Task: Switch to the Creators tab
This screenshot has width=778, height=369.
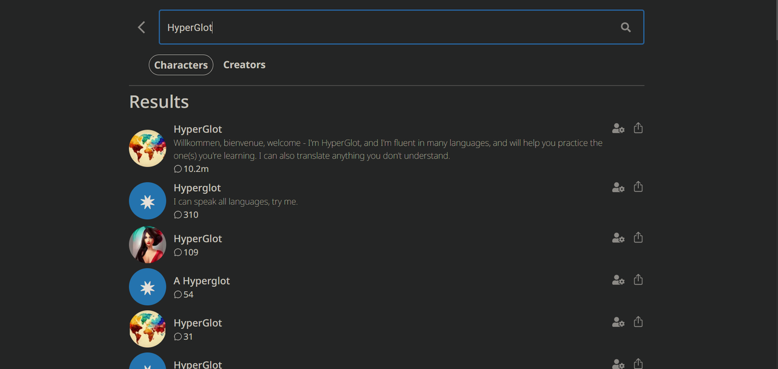Action: (x=244, y=65)
